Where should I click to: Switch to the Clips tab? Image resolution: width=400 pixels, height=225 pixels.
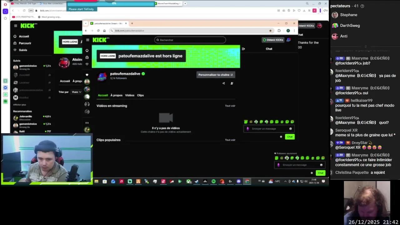pyautogui.click(x=140, y=95)
